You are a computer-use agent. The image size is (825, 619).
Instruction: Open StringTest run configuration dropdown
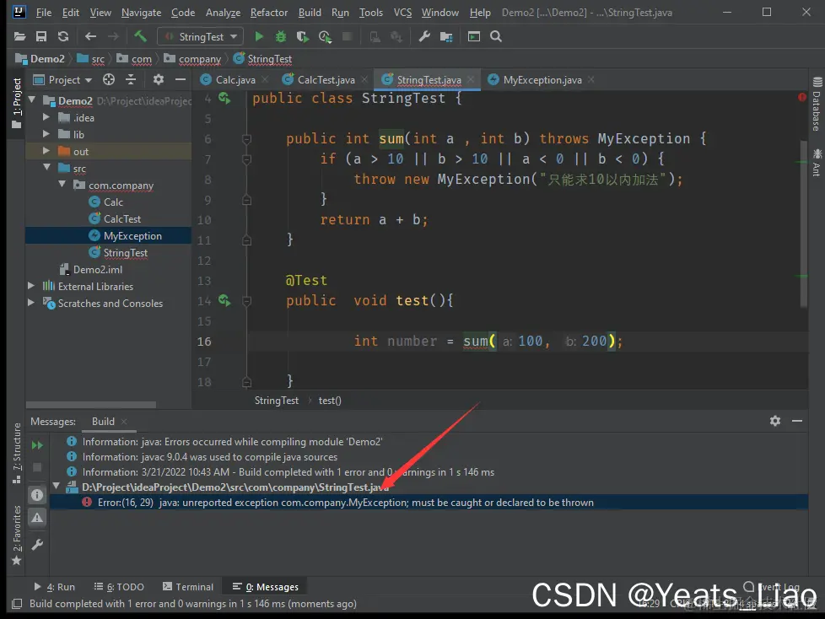click(x=201, y=36)
